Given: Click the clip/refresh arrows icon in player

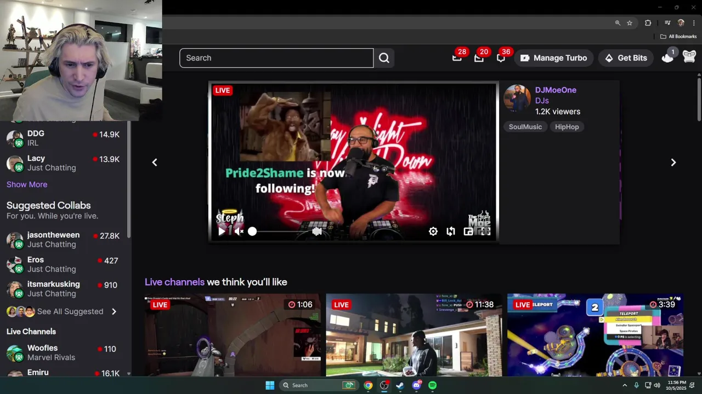Looking at the screenshot, I should (x=451, y=231).
